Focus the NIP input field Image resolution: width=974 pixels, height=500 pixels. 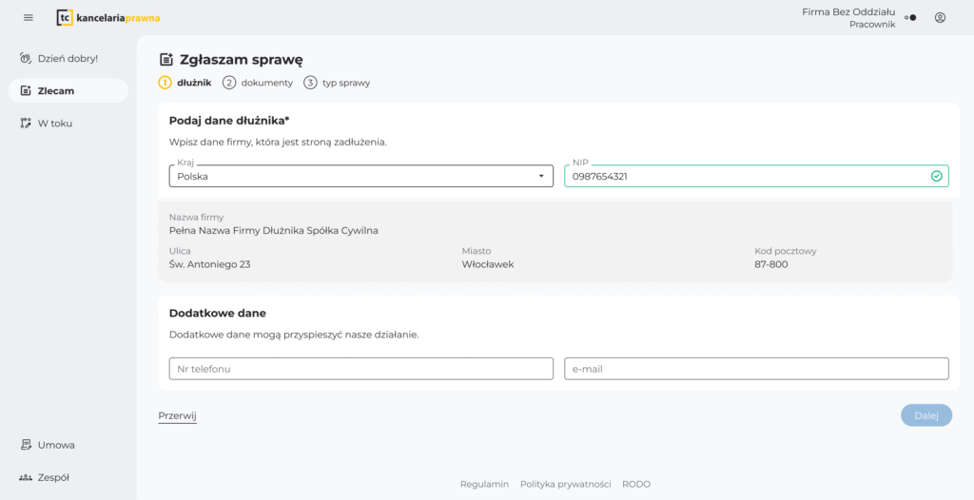click(x=742, y=176)
